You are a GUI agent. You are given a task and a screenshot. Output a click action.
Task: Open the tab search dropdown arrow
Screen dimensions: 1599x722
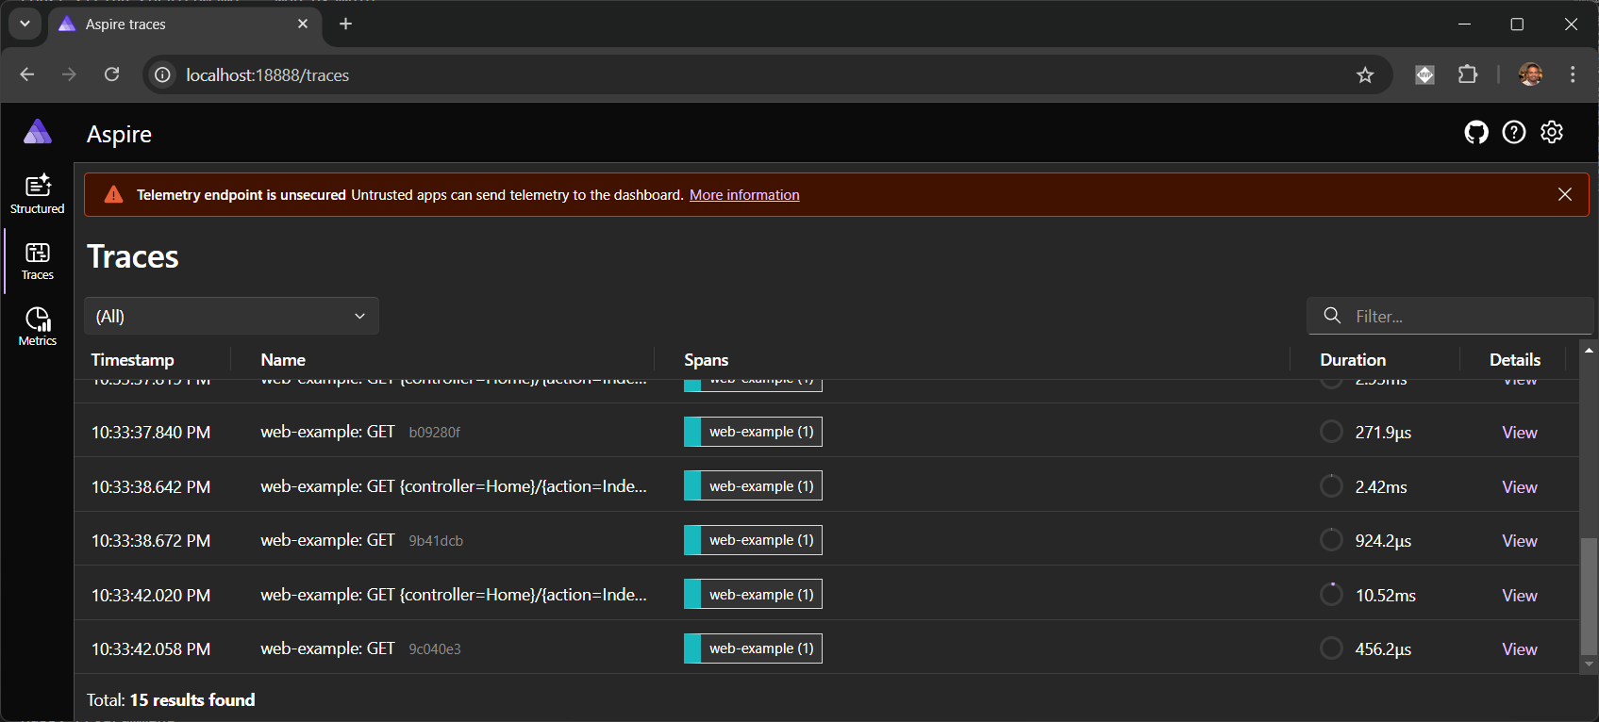(x=25, y=24)
